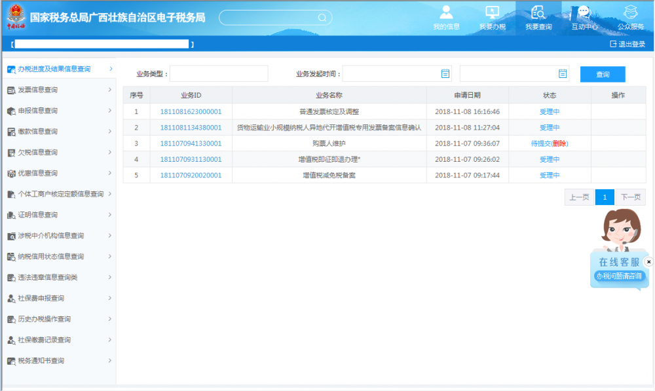Click 退出登录 to log out
This screenshot has height=391, width=655.
(627, 44)
